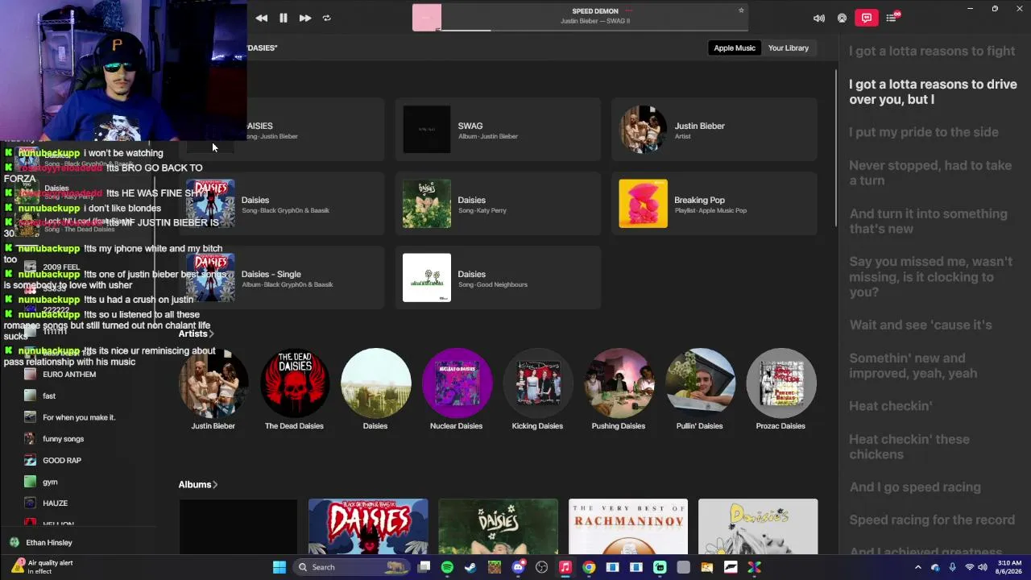Jump to the first "Heat checkin'" lyric line
Viewport: 1031px width, 580px height.
coord(891,406)
